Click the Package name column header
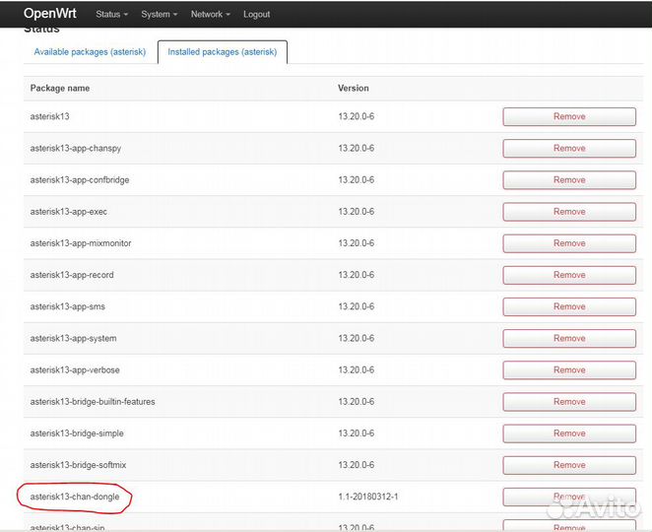Screen dimensions: 652x532 60,89
